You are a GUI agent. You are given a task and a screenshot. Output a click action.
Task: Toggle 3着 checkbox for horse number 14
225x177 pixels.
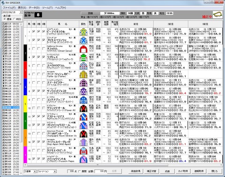click(44, 142)
